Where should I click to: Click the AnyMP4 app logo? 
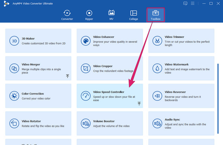click(x=6, y=4)
